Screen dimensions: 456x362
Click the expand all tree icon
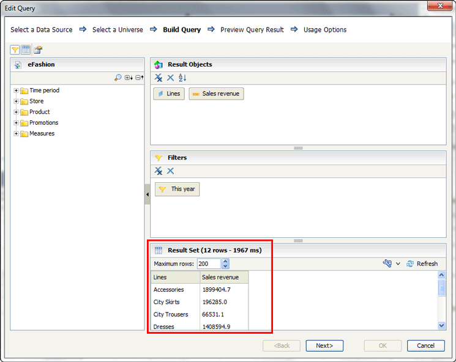pos(129,78)
